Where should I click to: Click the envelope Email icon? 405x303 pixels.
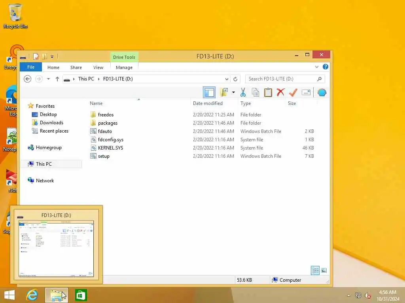(x=306, y=92)
